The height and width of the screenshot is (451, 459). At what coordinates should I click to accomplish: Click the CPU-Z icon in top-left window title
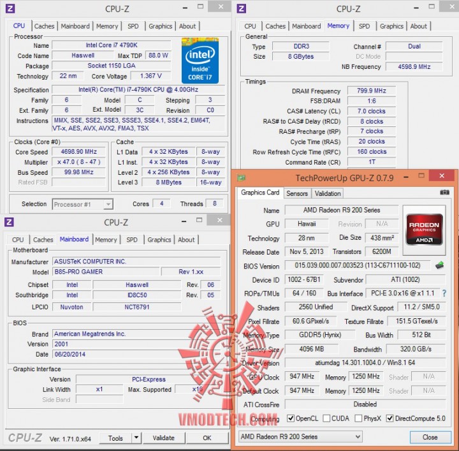tap(10, 8)
